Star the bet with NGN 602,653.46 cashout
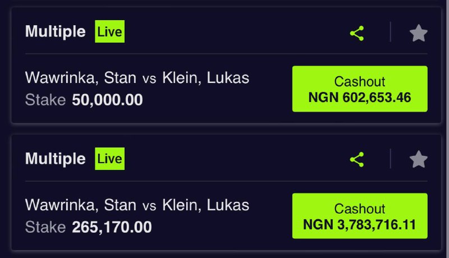449x258 pixels. [x=418, y=33]
